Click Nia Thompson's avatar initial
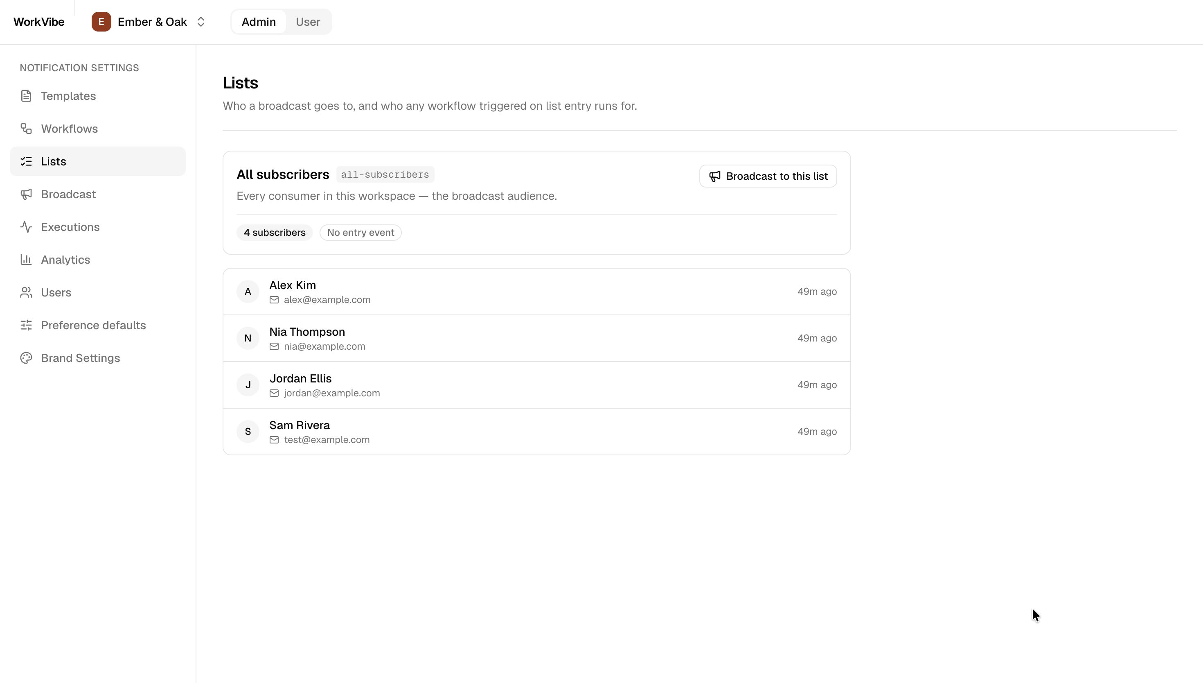Screen dimensions: 1203x683 (248, 338)
